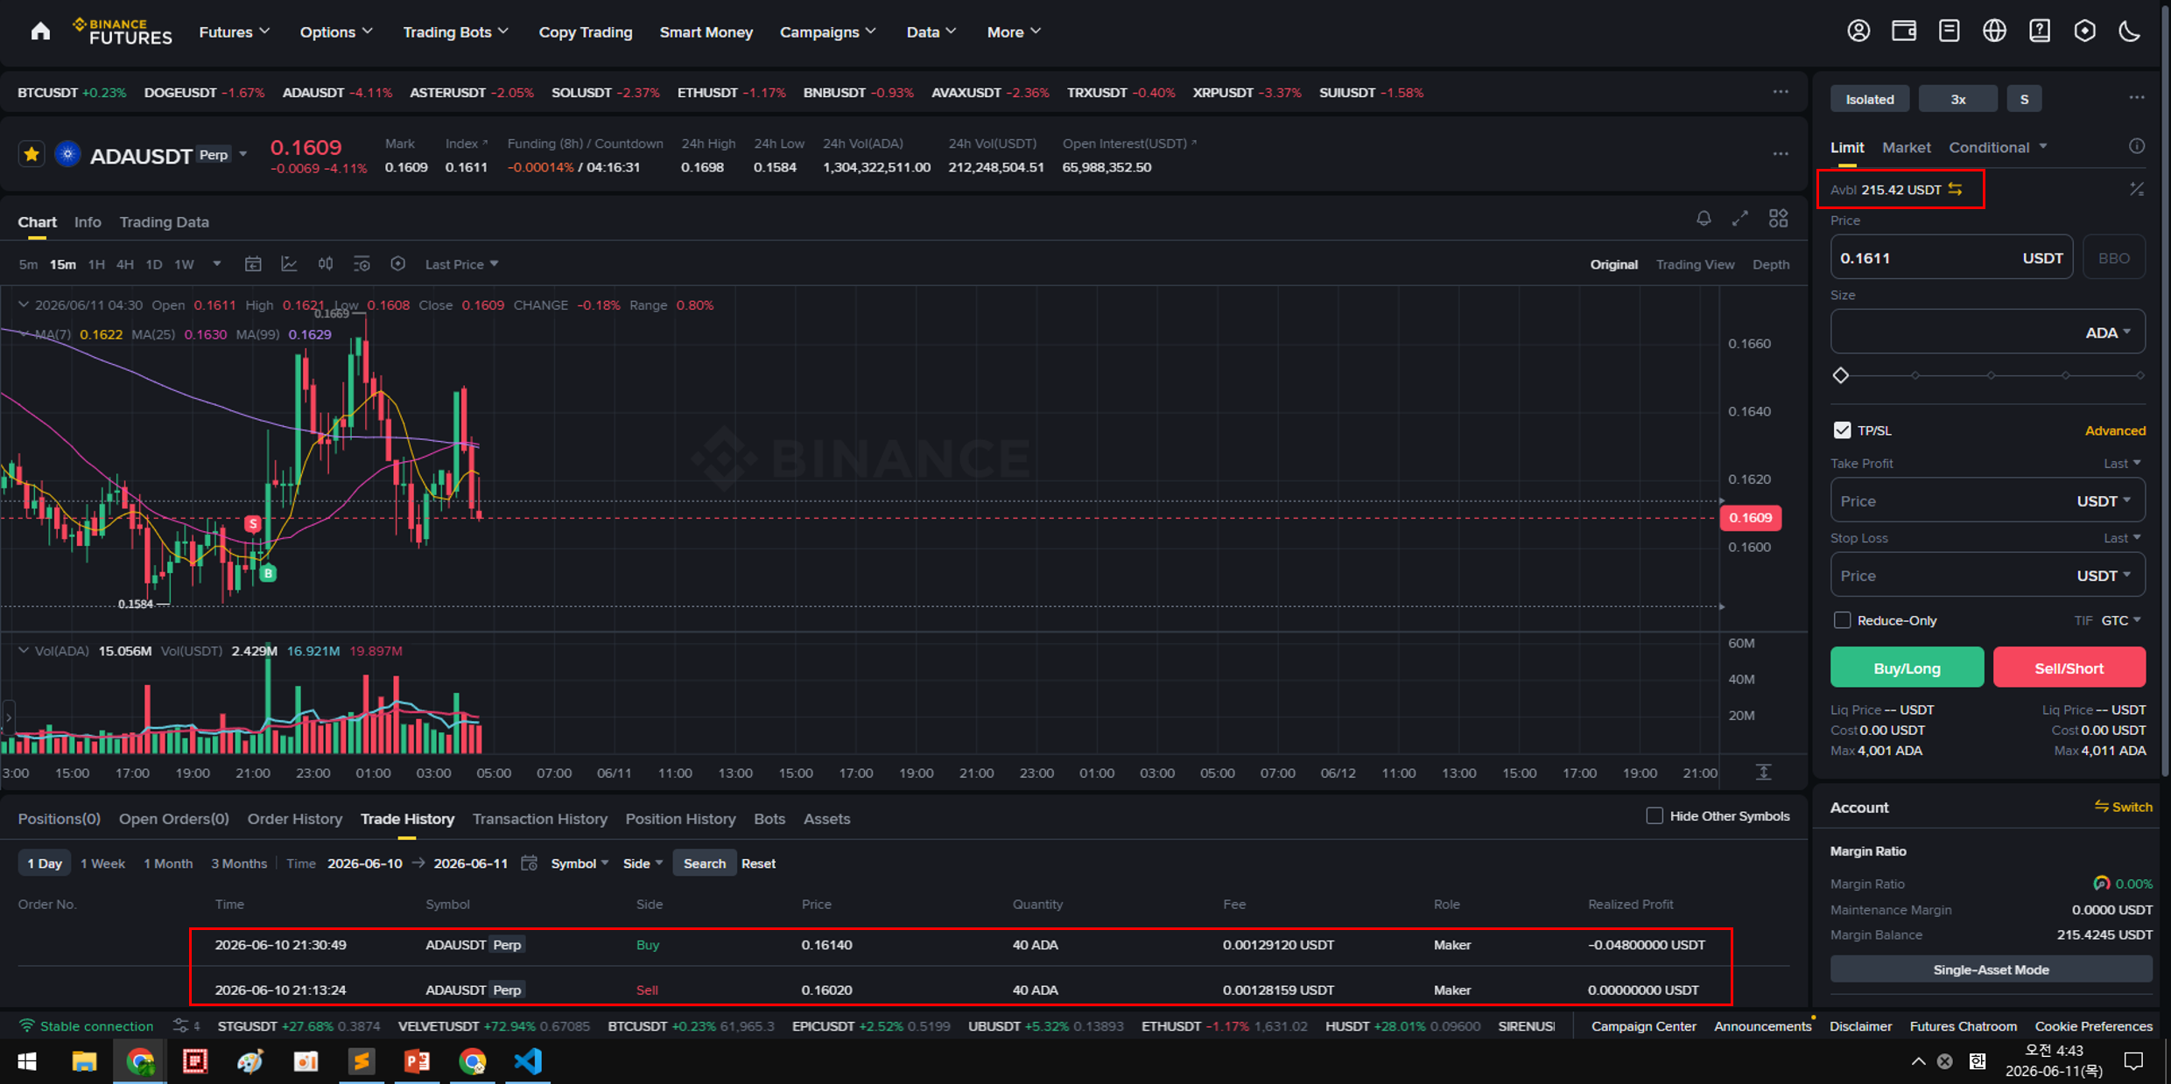Open ticker bar more options

tap(1781, 92)
